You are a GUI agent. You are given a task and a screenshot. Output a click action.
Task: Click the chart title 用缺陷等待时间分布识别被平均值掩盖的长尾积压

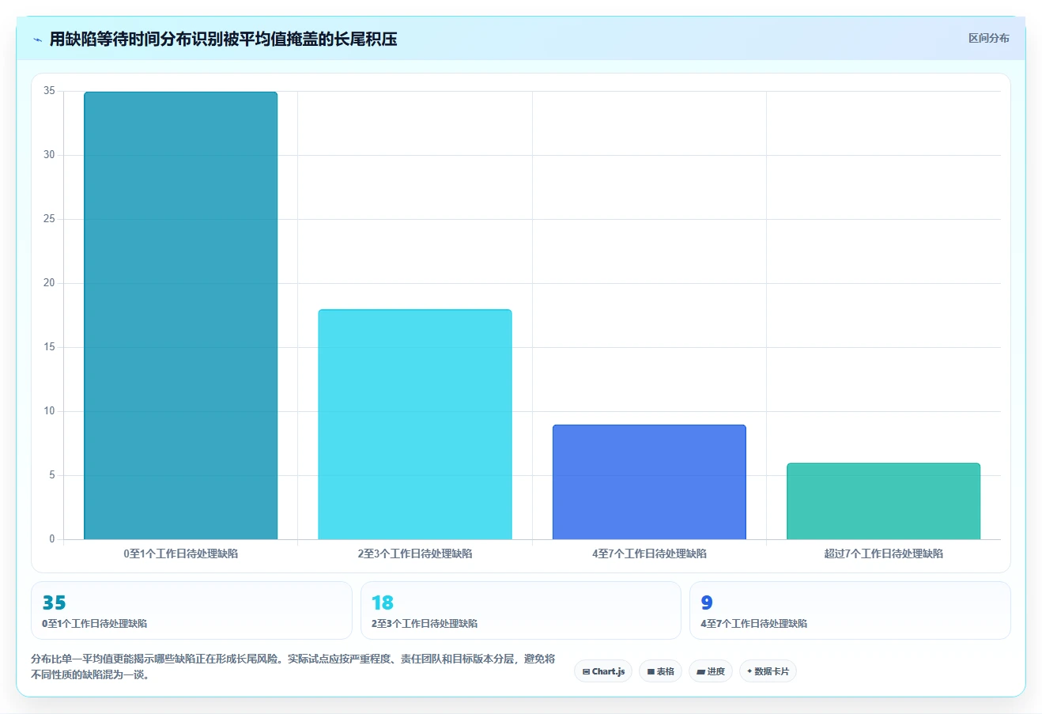(x=223, y=39)
